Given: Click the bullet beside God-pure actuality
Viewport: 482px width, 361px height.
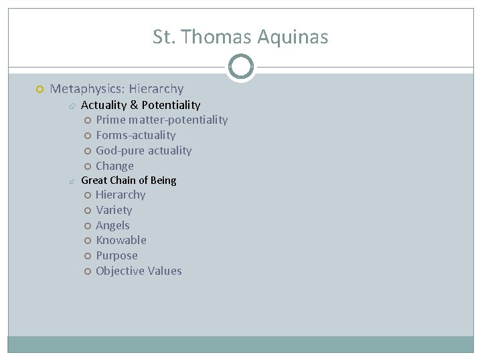Looking at the screenshot, I should point(88,151).
